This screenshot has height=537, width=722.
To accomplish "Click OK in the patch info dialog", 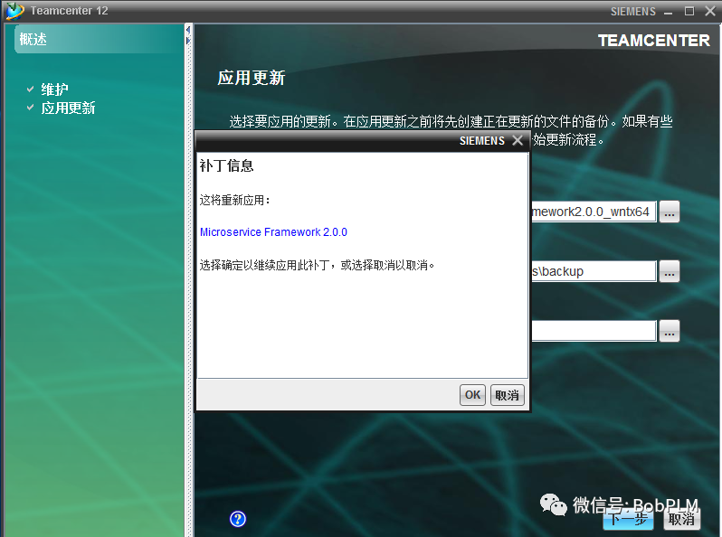I will (x=472, y=395).
